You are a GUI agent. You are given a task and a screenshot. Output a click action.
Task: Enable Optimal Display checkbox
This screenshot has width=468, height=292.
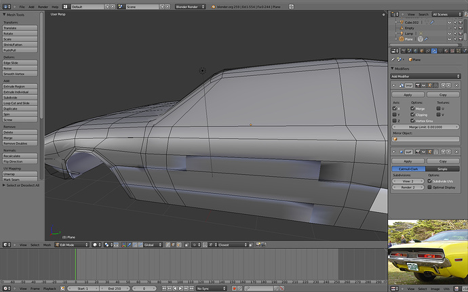click(x=429, y=187)
